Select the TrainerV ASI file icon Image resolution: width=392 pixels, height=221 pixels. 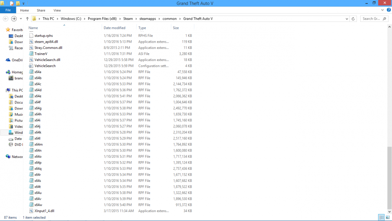click(31, 54)
